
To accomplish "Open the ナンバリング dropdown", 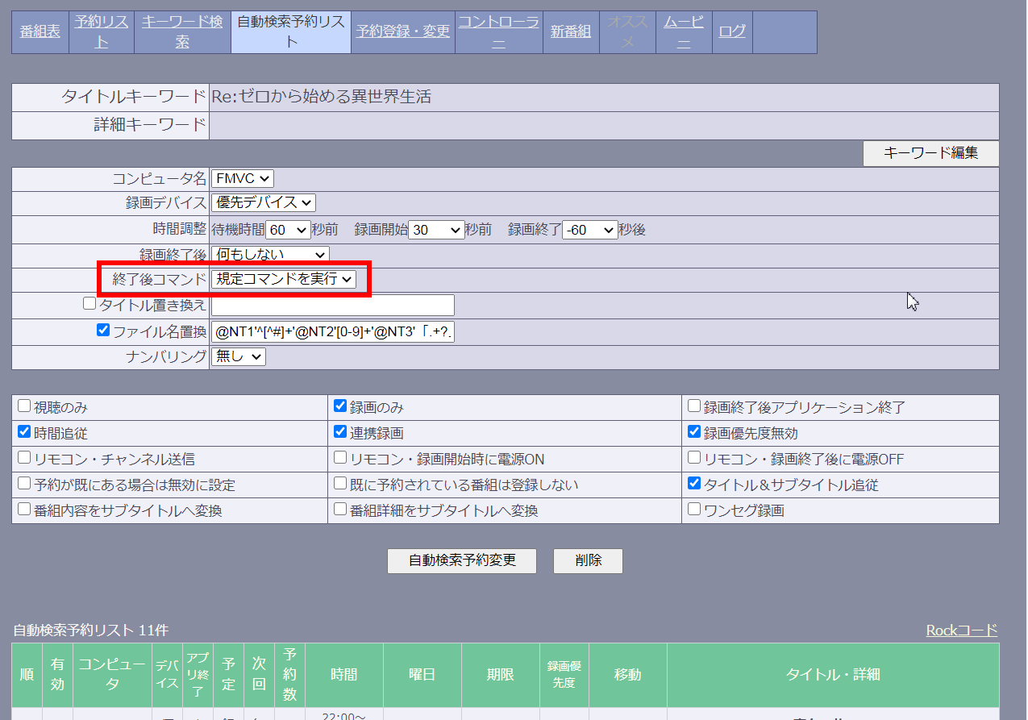I will pyautogui.click(x=239, y=356).
